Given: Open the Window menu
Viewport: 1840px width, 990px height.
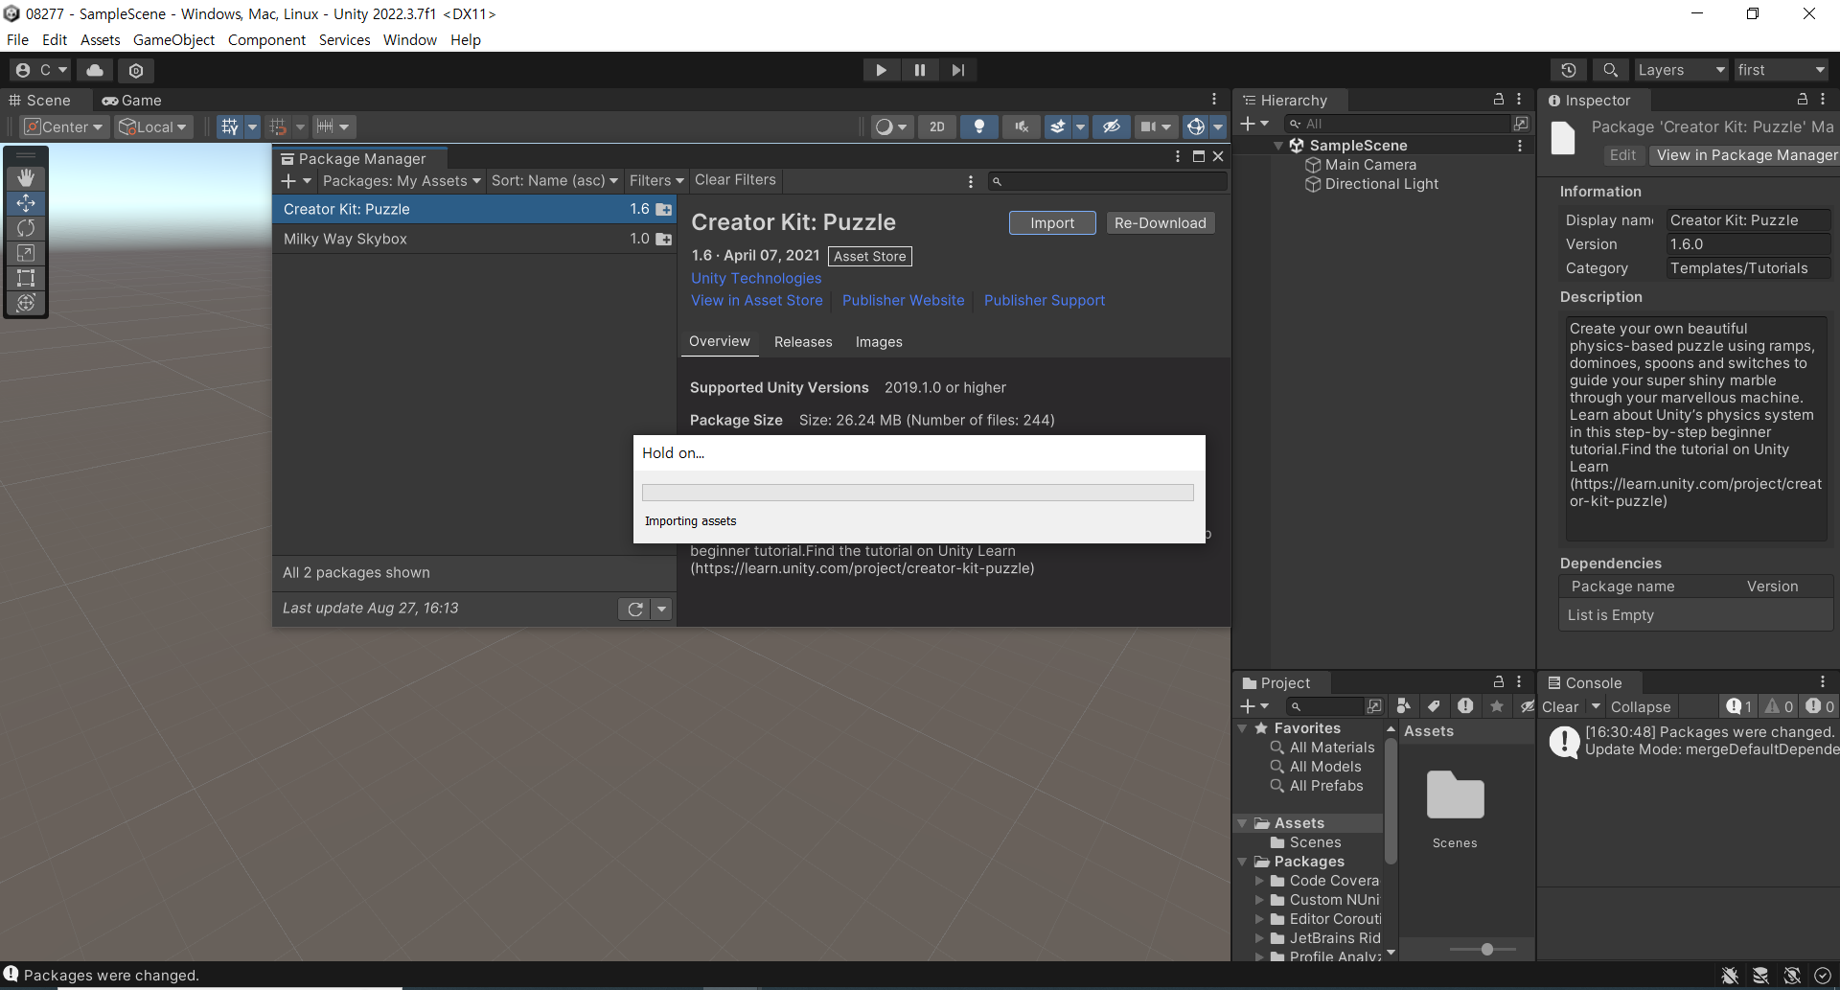Looking at the screenshot, I should coord(410,40).
